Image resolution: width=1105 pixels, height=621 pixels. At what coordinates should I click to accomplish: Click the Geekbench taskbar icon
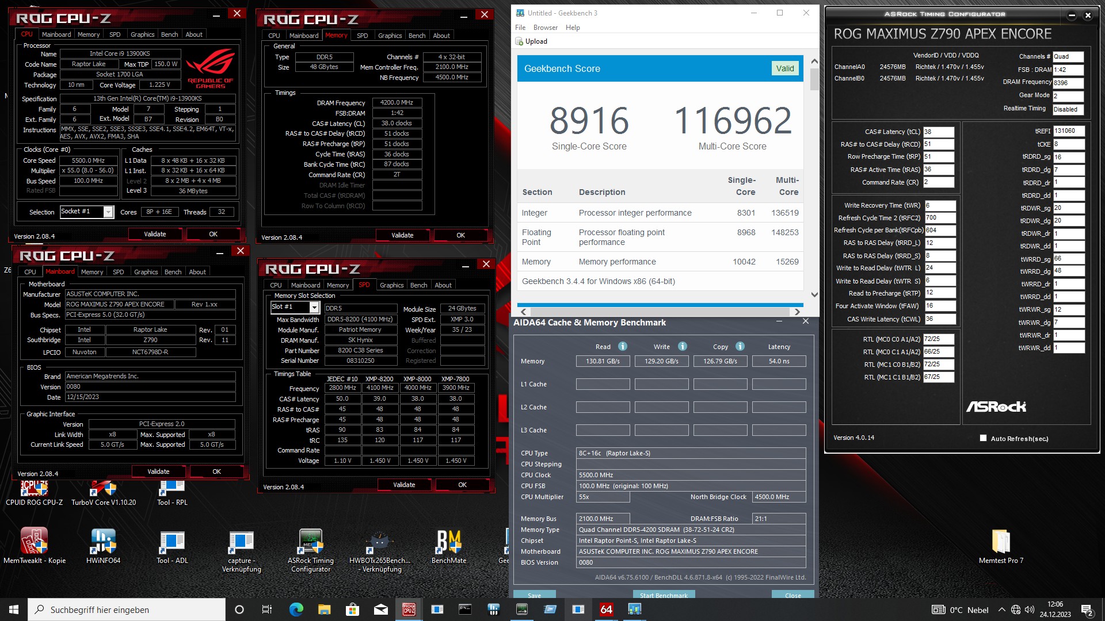(635, 609)
